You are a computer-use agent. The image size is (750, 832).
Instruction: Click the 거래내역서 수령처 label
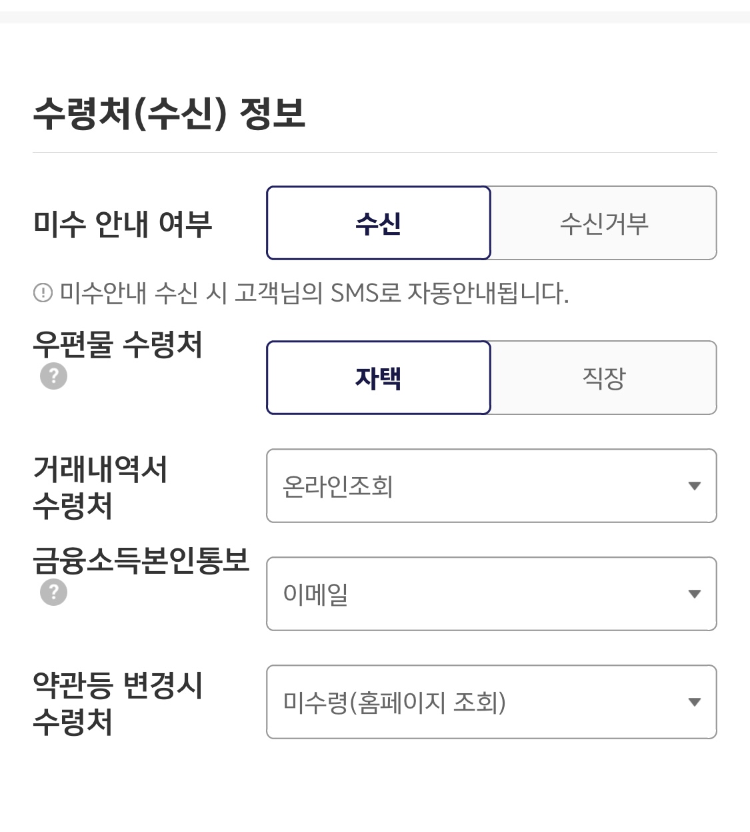(x=100, y=487)
